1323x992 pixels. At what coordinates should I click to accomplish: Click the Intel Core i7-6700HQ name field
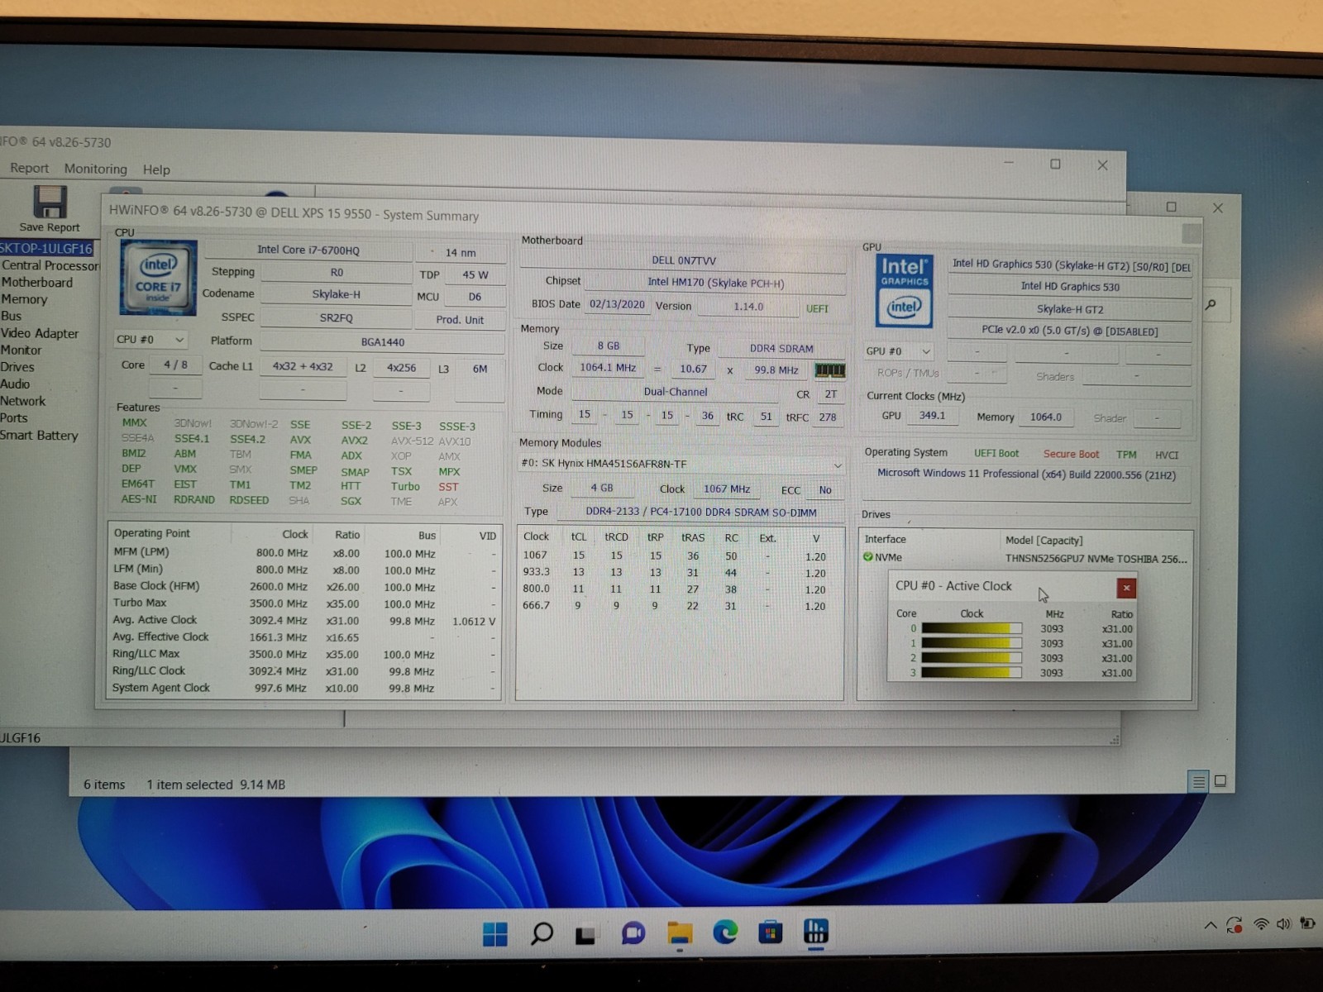[308, 250]
